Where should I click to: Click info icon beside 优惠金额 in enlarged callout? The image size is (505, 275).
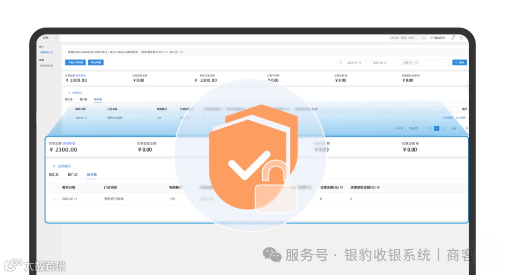point(418,143)
